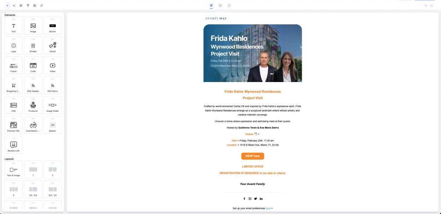This screenshot has width=441, height=214.
Task: Switch to desktop preview mode
Action: point(220,6)
